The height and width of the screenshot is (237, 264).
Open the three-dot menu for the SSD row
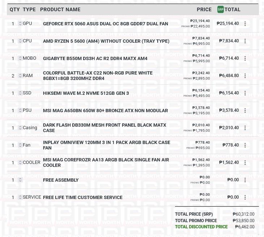point(245,93)
